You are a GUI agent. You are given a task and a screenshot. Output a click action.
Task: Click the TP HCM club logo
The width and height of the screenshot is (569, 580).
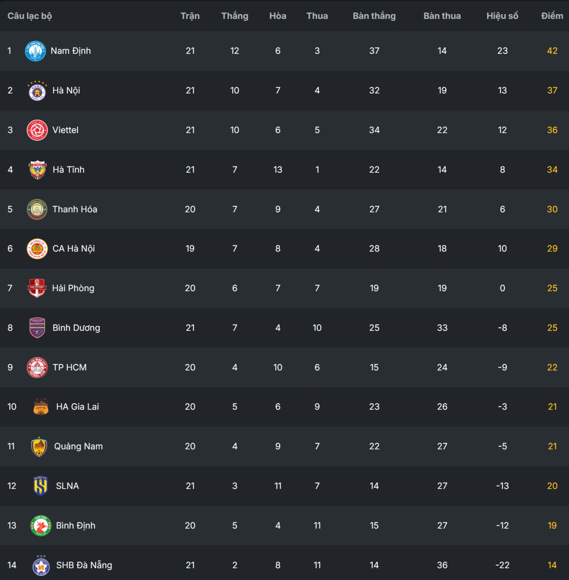click(x=37, y=367)
